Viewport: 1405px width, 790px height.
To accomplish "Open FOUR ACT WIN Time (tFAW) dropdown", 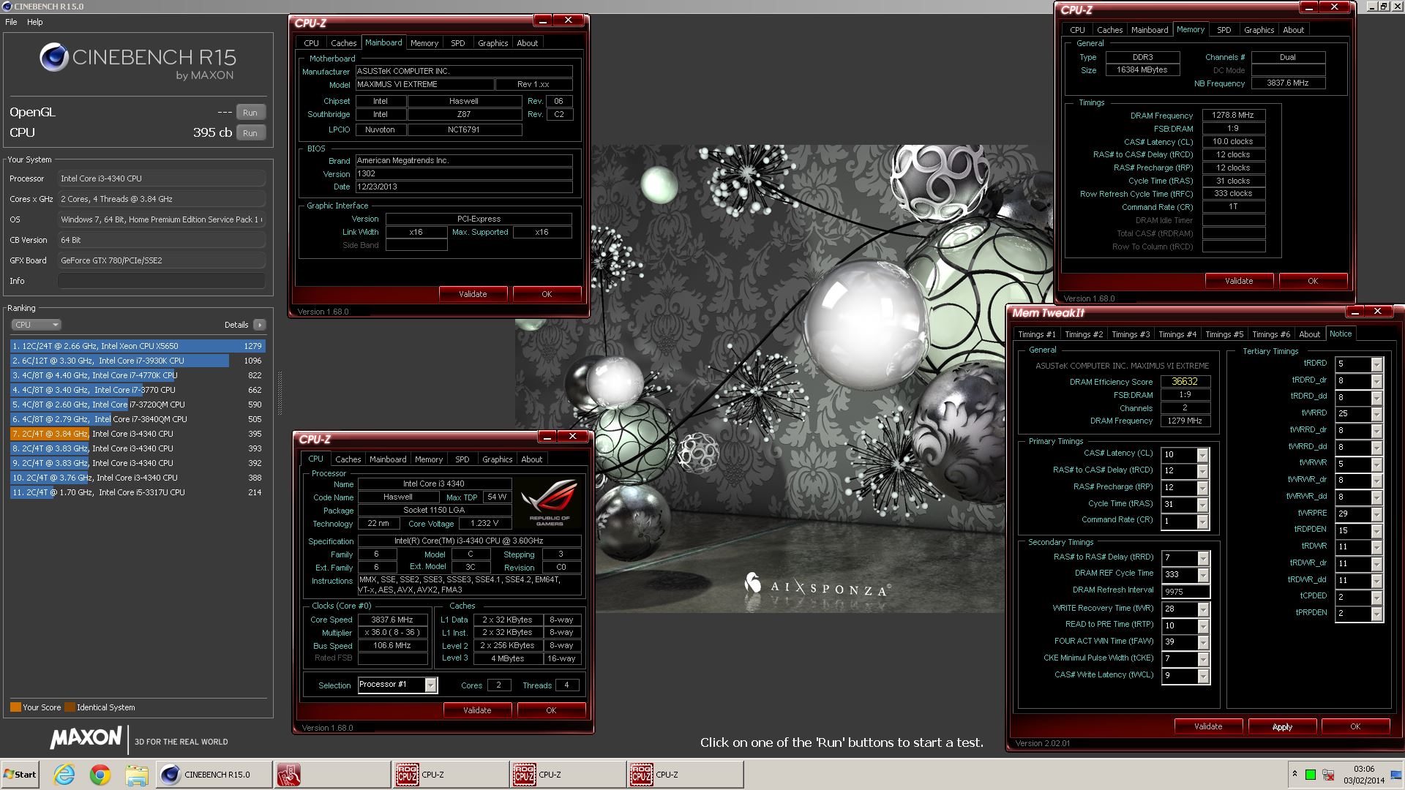I will click(x=1202, y=642).
